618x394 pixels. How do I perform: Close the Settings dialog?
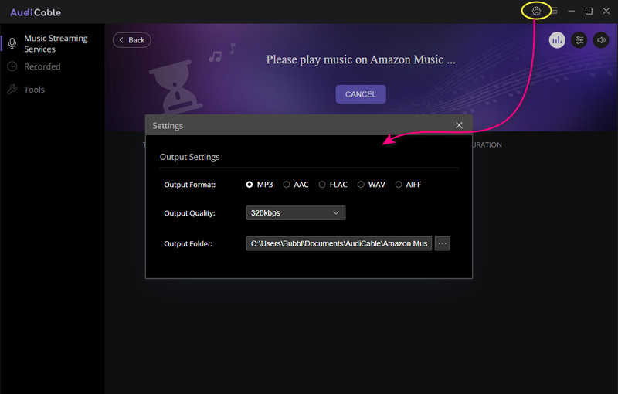[x=459, y=125]
